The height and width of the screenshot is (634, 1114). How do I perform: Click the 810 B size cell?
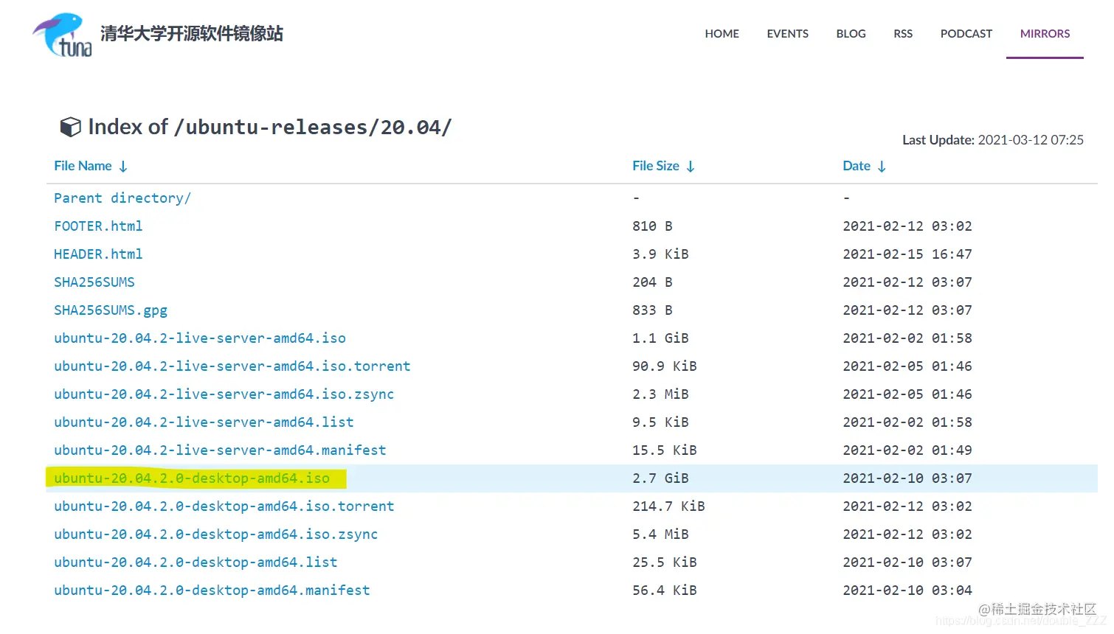click(x=652, y=226)
